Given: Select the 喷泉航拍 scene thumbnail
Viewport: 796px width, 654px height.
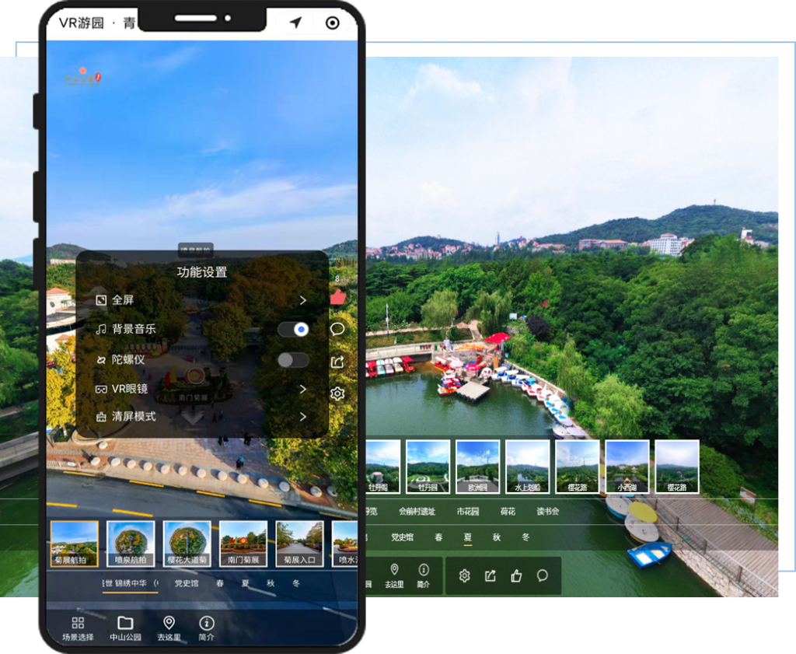Looking at the screenshot, I should (131, 544).
